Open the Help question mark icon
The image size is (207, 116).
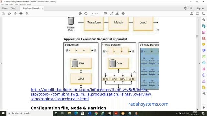pos(185,8)
